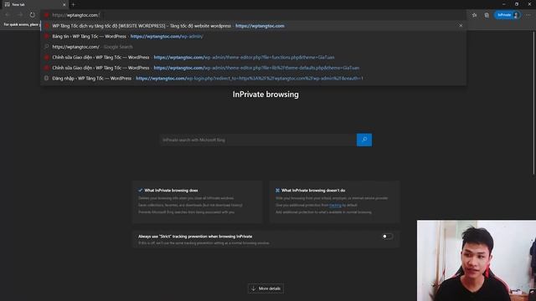Reload the page with the refresh icon
This screenshot has width=536, height=301.
[x=32, y=15]
